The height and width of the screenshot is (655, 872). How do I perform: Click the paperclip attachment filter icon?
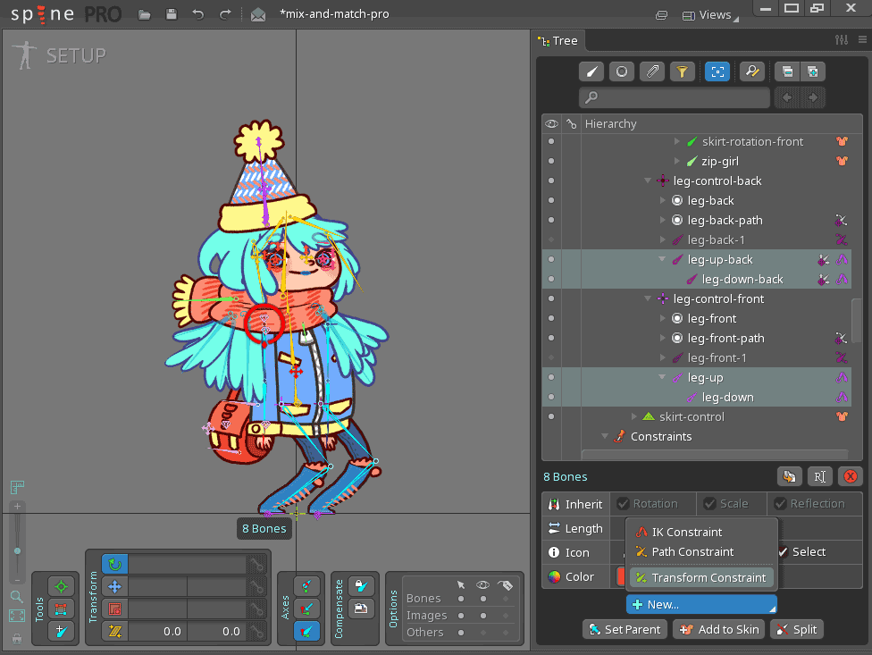tap(652, 72)
